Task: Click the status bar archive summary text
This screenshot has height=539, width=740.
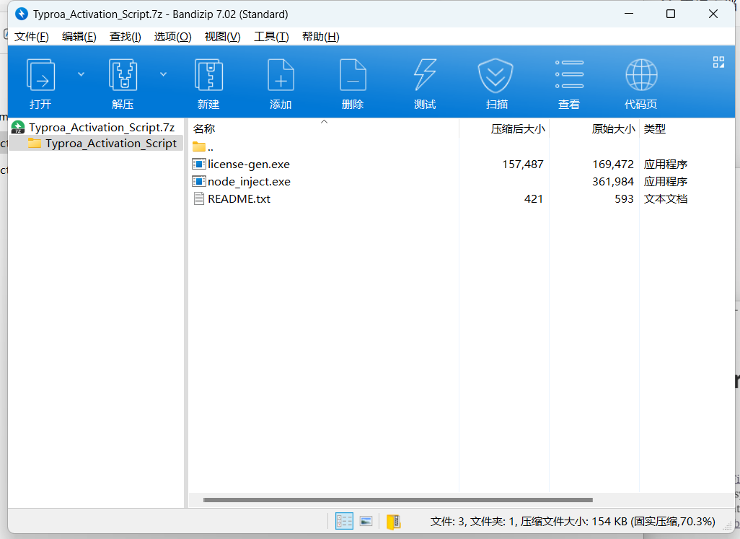Action: (x=573, y=521)
